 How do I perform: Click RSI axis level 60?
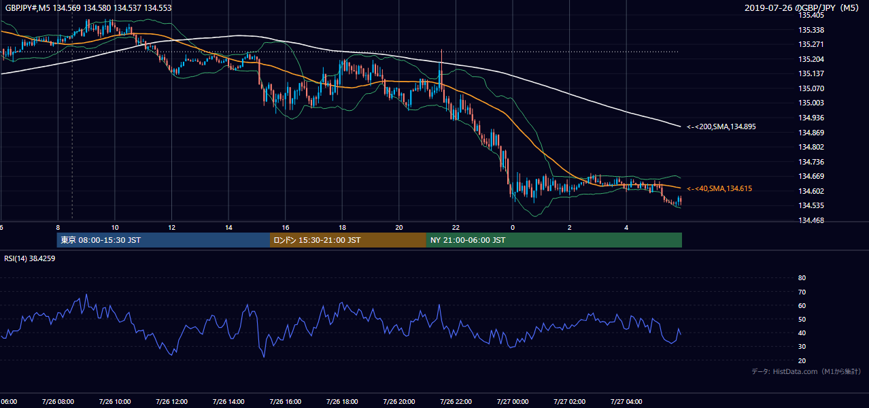point(802,305)
